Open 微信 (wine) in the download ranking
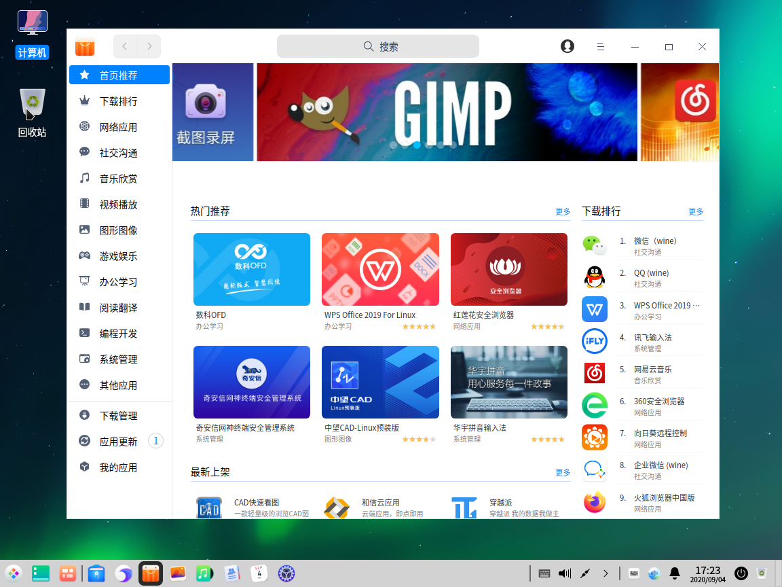The image size is (782, 587). 643,245
